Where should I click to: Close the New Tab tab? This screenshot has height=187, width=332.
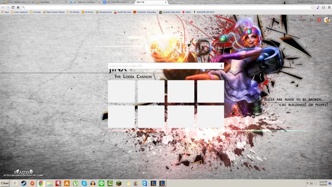[x=166, y=2]
